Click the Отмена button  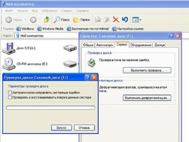coord(84,128)
